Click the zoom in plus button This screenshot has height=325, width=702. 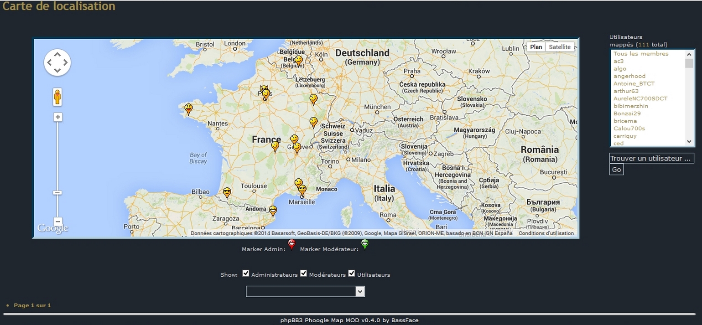click(57, 117)
